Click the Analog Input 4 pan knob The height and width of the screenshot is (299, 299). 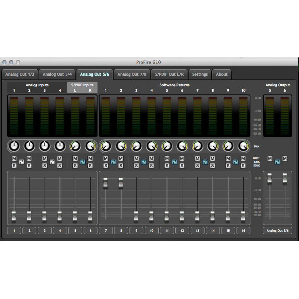tap(60, 146)
